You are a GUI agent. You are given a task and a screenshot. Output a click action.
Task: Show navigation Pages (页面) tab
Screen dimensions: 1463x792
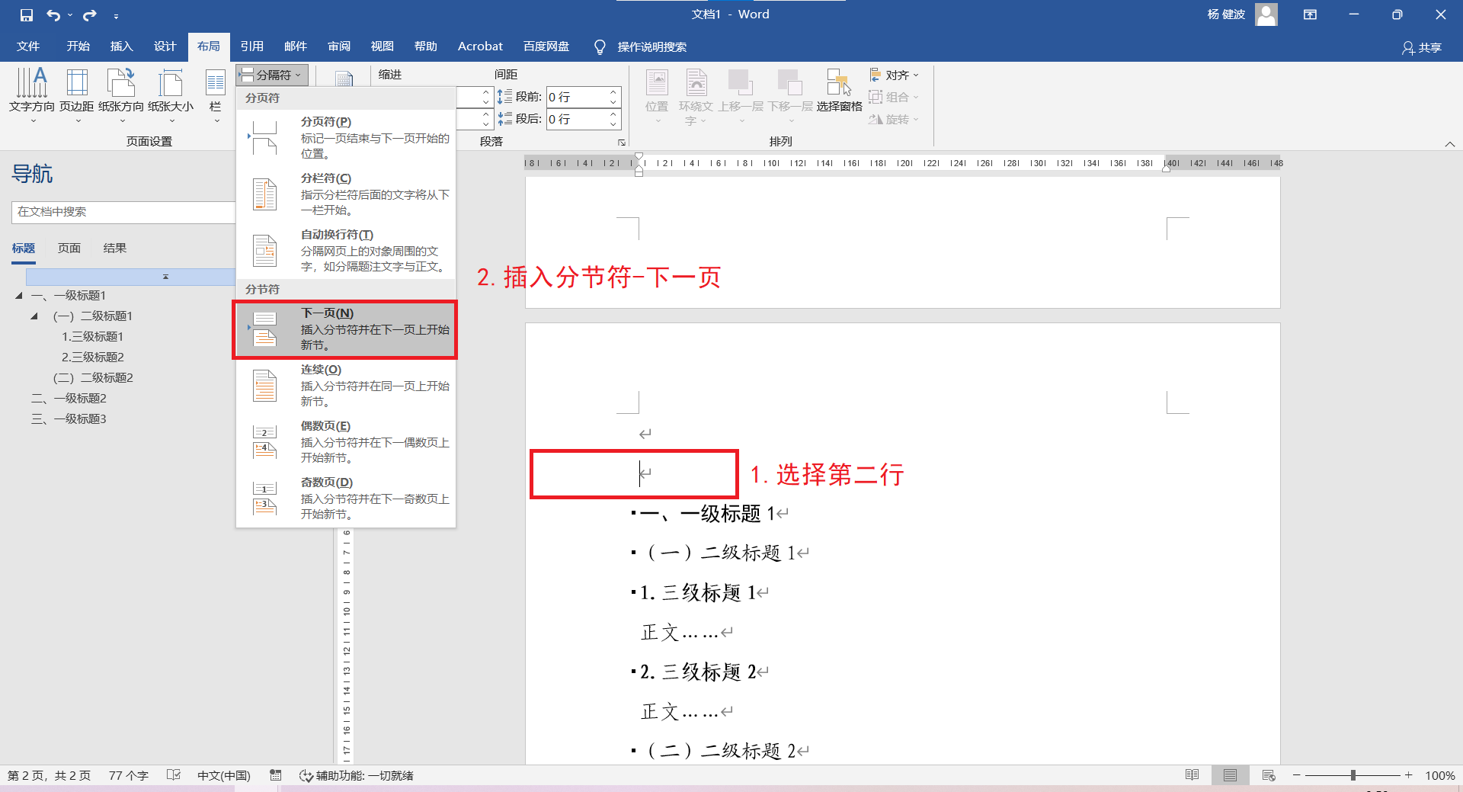point(69,248)
